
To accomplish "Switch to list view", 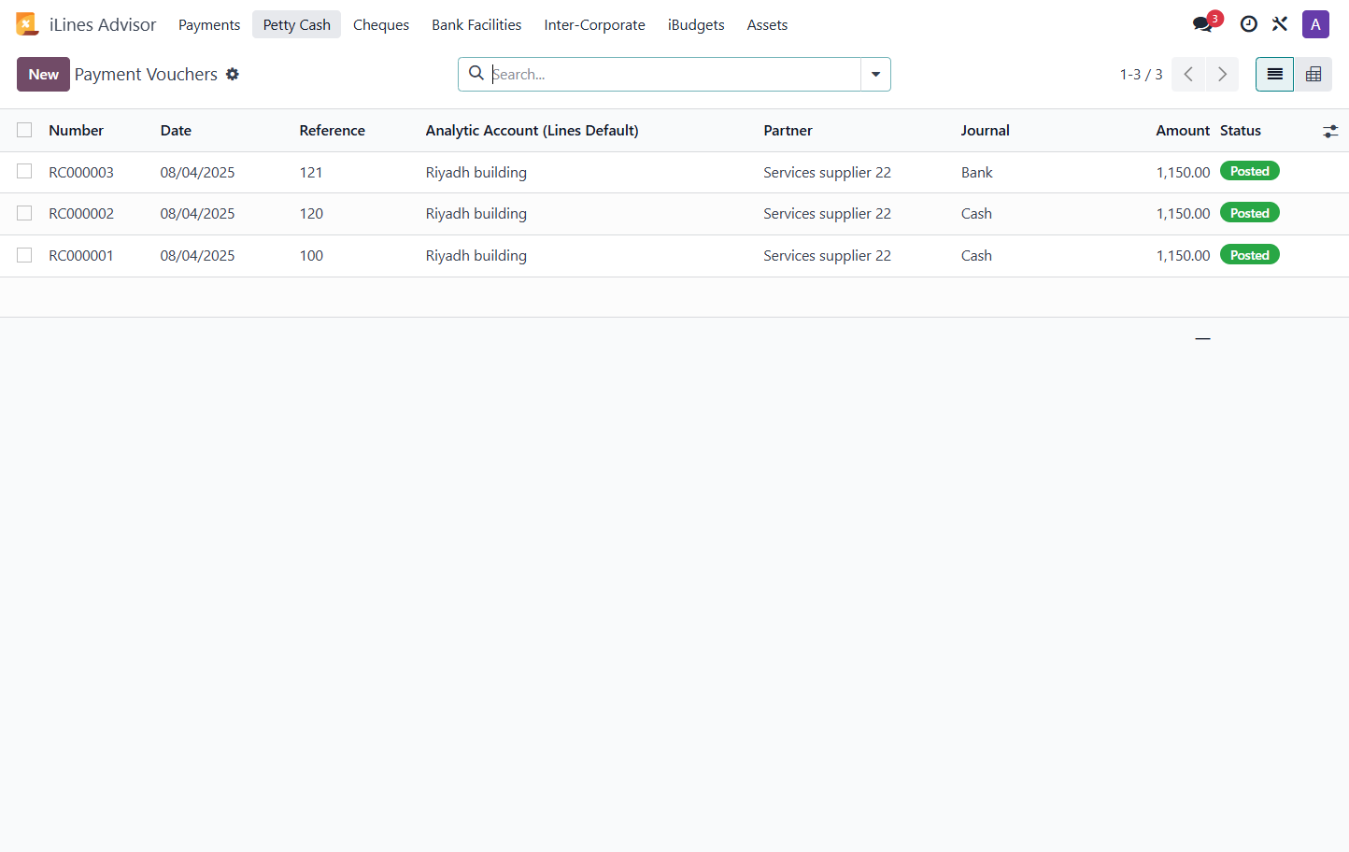I will 1274,74.
